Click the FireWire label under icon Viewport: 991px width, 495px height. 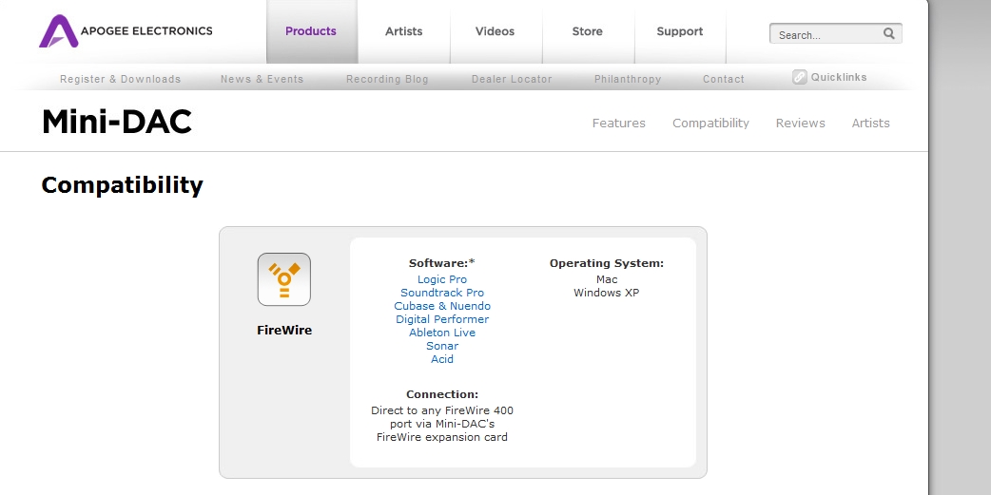(283, 331)
